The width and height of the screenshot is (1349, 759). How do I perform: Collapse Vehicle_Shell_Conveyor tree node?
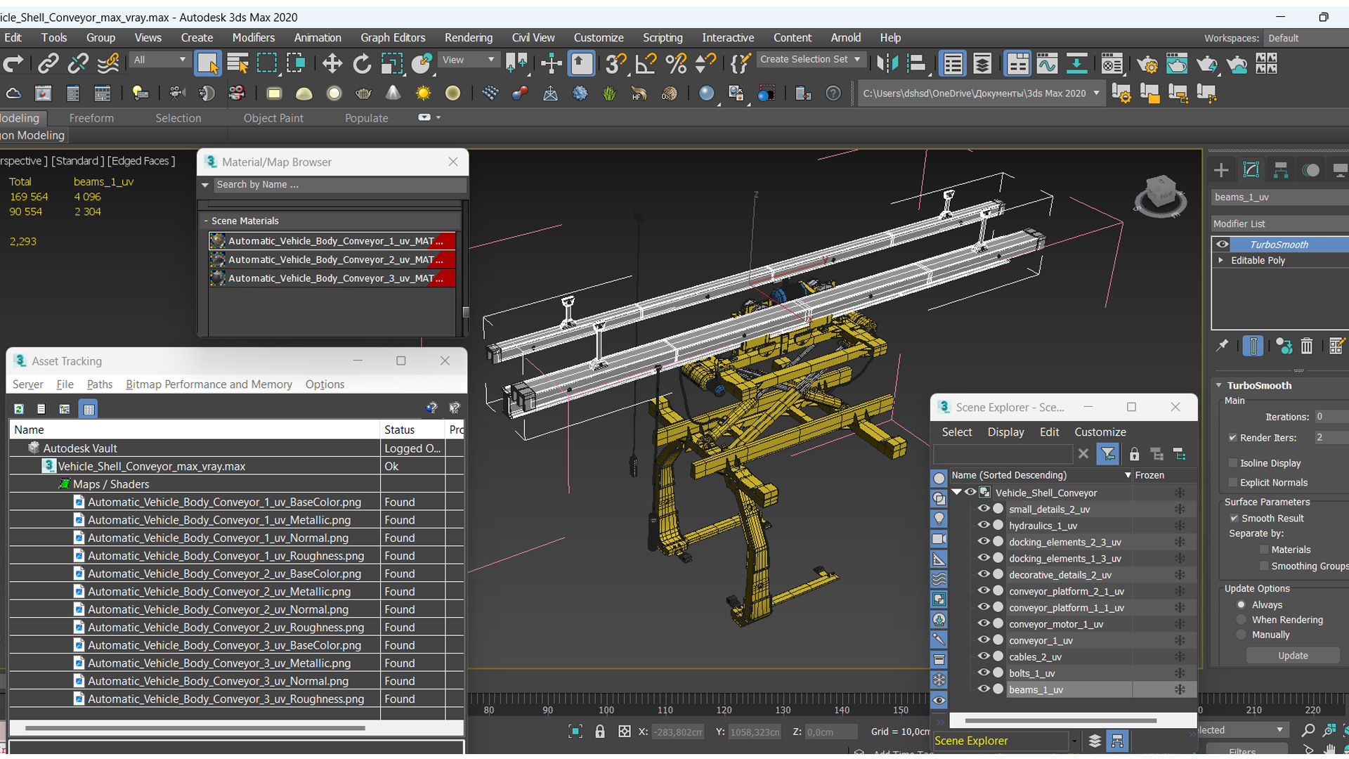tap(956, 493)
